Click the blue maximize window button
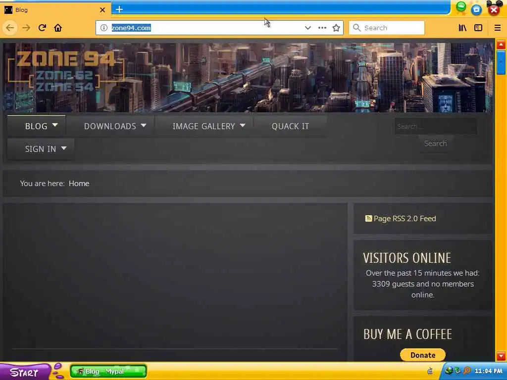The height and width of the screenshot is (380, 507). 476,10
